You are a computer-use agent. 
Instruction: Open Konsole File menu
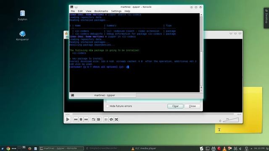73,11
